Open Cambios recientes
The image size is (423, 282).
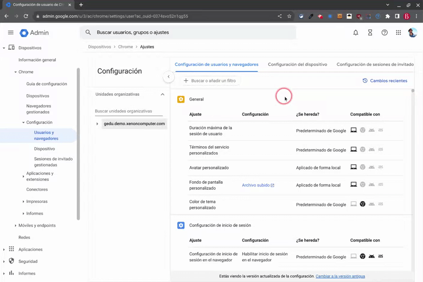pyautogui.click(x=385, y=81)
